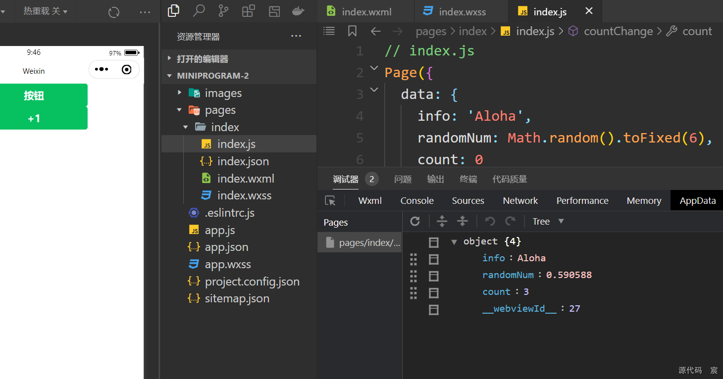Screen dimensions: 723x379
Task: Open the Docker whale icon
Action: tap(299, 11)
